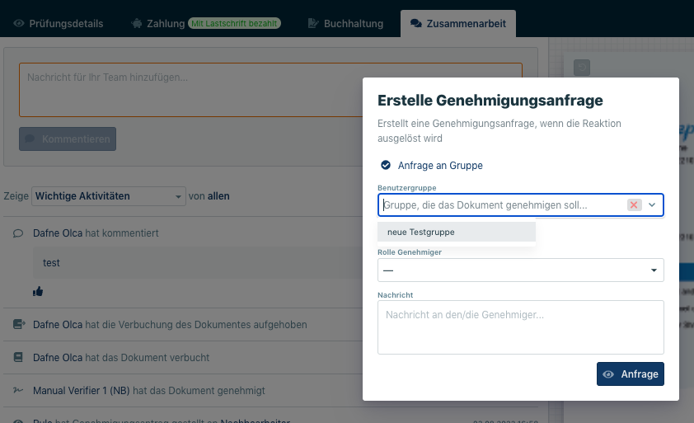
Task: Open the 'Wichtige Aktivitäten' filter dropdown
Action: coord(108,196)
